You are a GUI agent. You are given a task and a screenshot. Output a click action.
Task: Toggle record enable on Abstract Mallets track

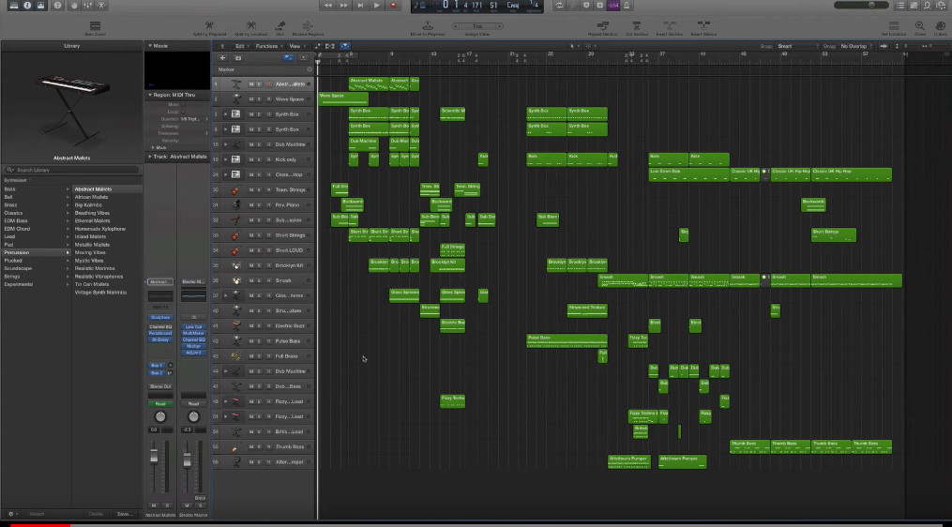pyautogui.click(x=267, y=83)
